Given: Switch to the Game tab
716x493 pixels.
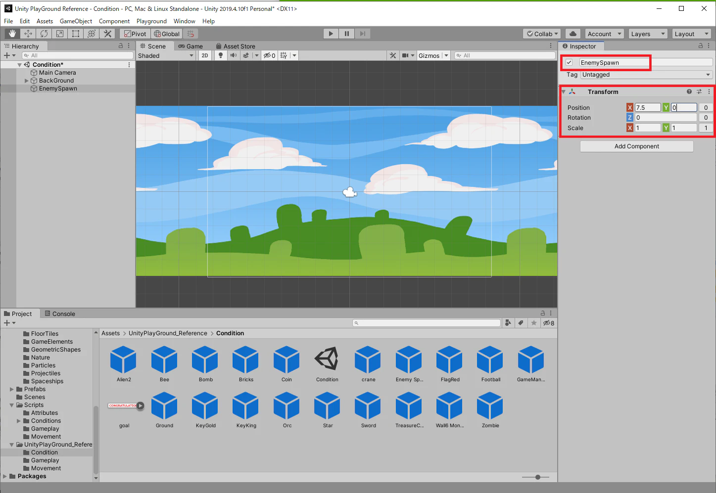Looking at the screenshot, I should pos(191,46).
